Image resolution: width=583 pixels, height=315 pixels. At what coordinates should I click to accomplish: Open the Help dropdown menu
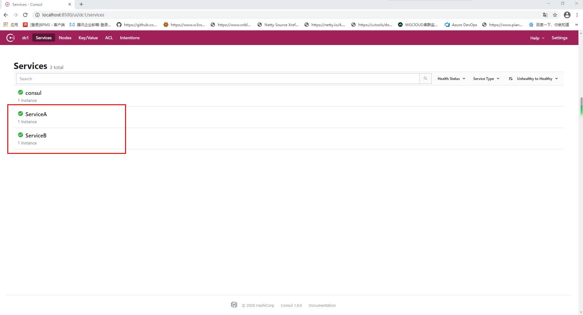(x=537, y=38)
